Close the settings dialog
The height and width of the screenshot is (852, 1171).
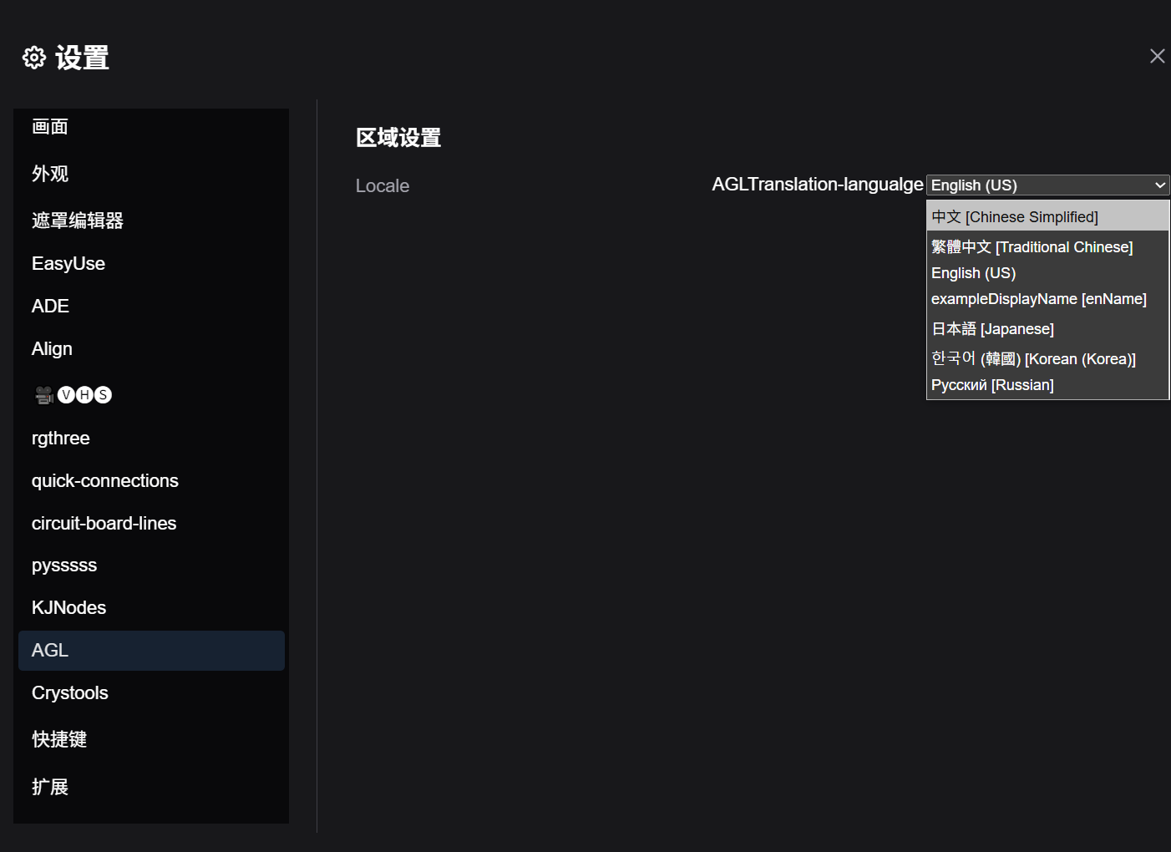click(1157, 56)
